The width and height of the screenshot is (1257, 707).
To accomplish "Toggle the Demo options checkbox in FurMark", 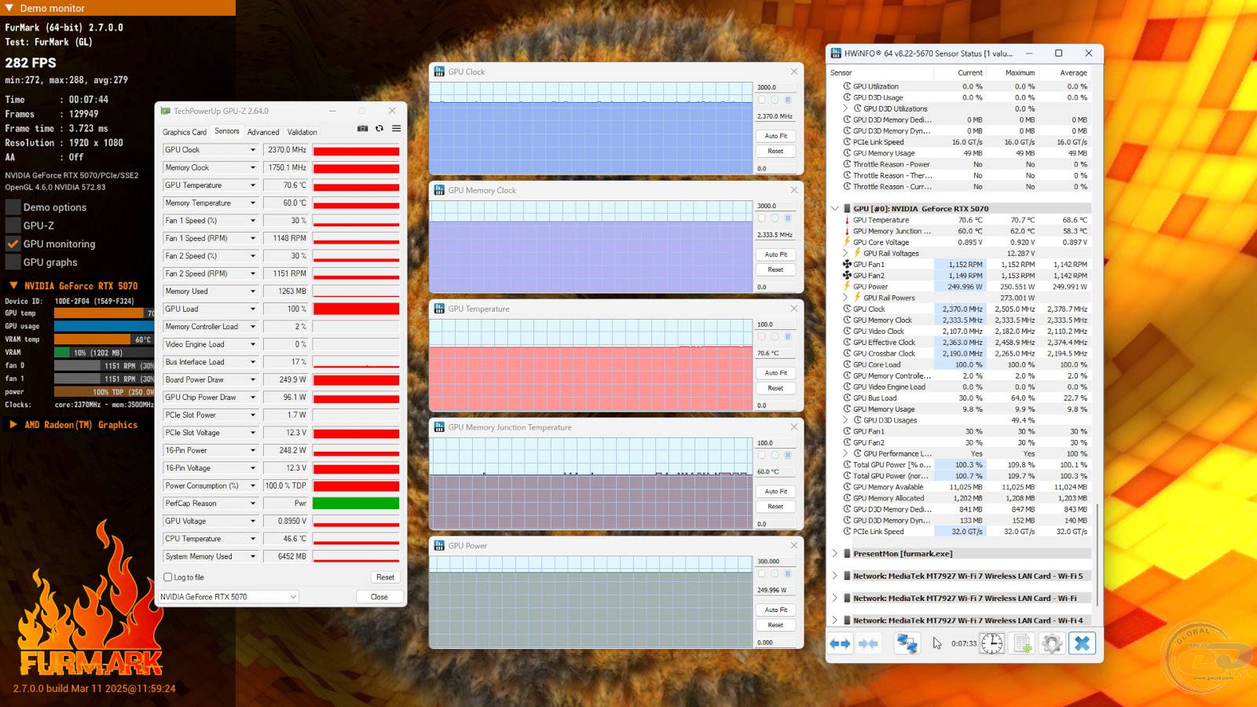I will (13, 207).
